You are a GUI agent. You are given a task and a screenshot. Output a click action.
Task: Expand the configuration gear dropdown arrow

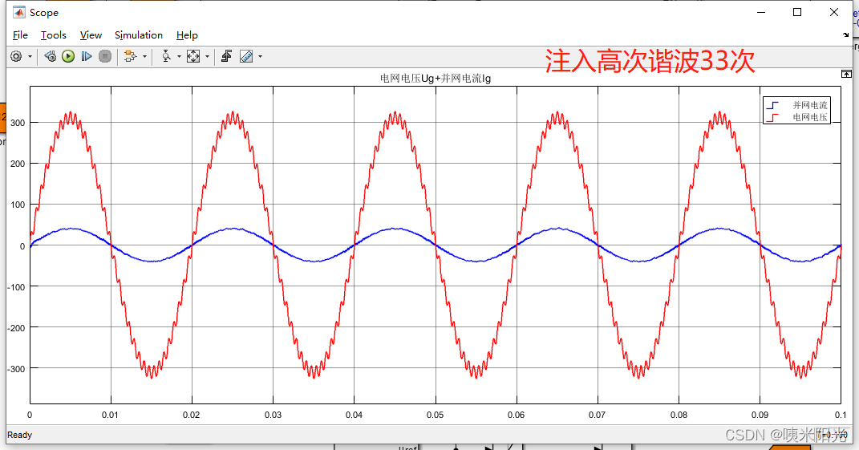(x=30, y=56)
